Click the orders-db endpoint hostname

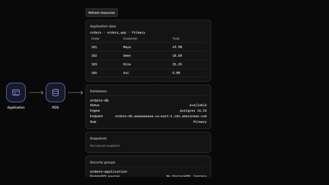pyautogui.click(x=161, y=116)
